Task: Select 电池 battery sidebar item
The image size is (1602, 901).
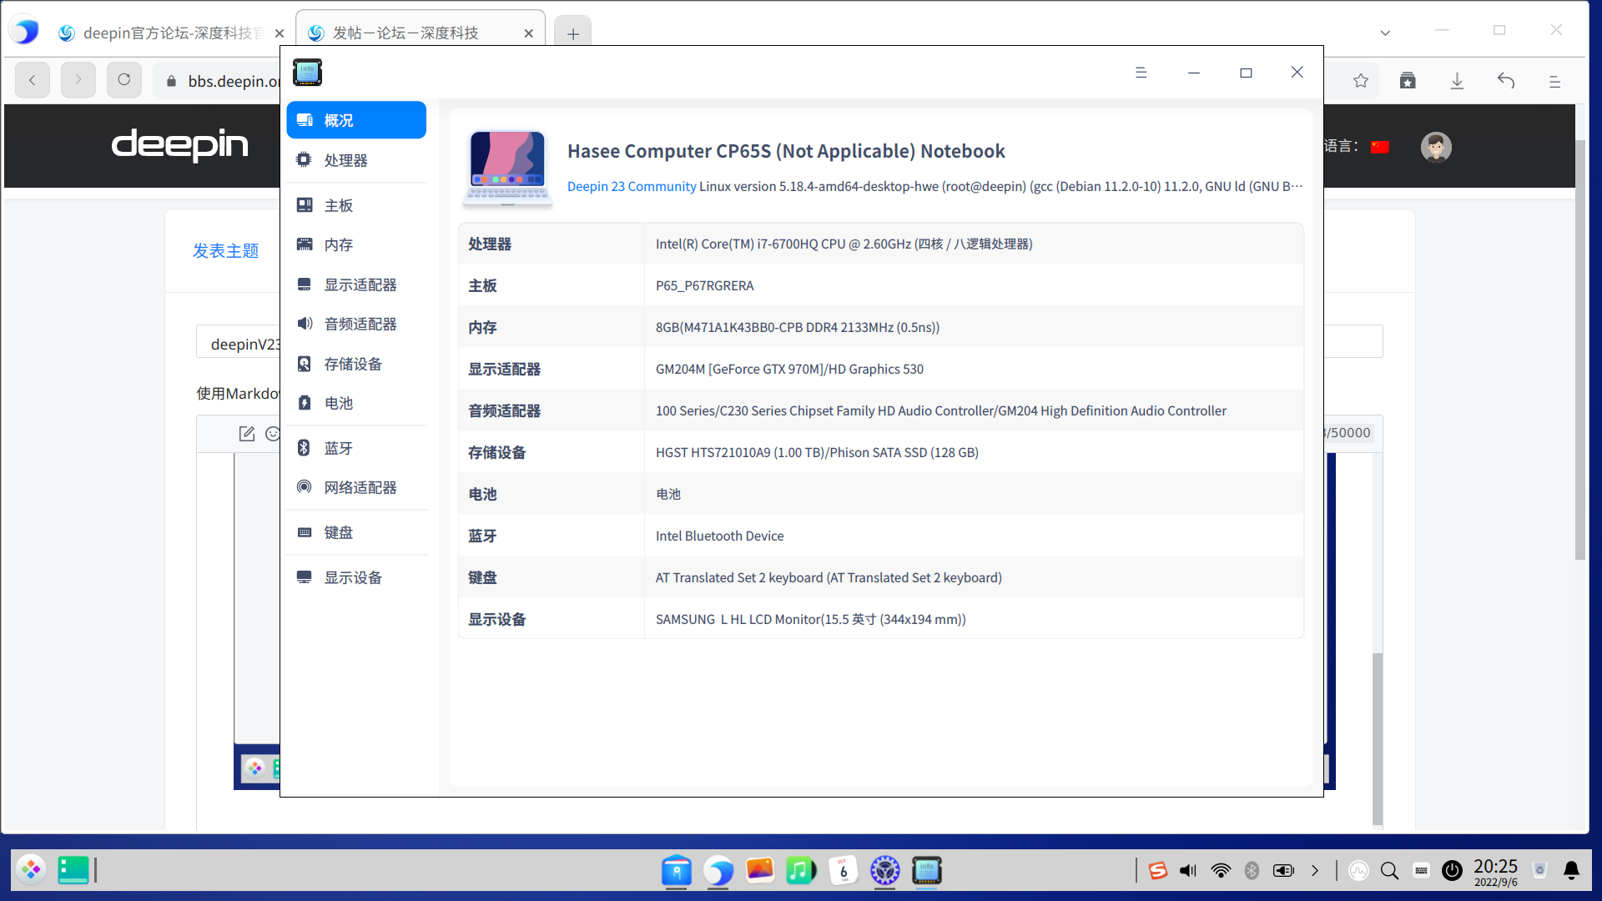Action: pos(338,403)
